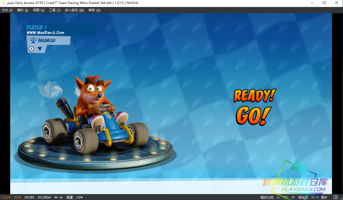Close the yuzu window

[x=337, y=3]
